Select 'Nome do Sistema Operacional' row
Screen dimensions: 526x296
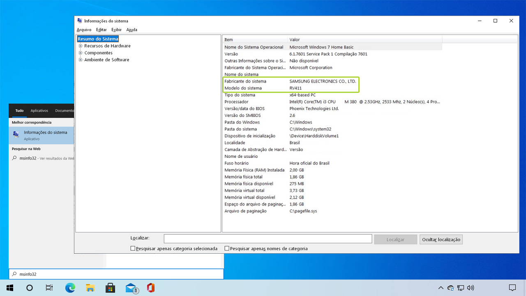332,47
